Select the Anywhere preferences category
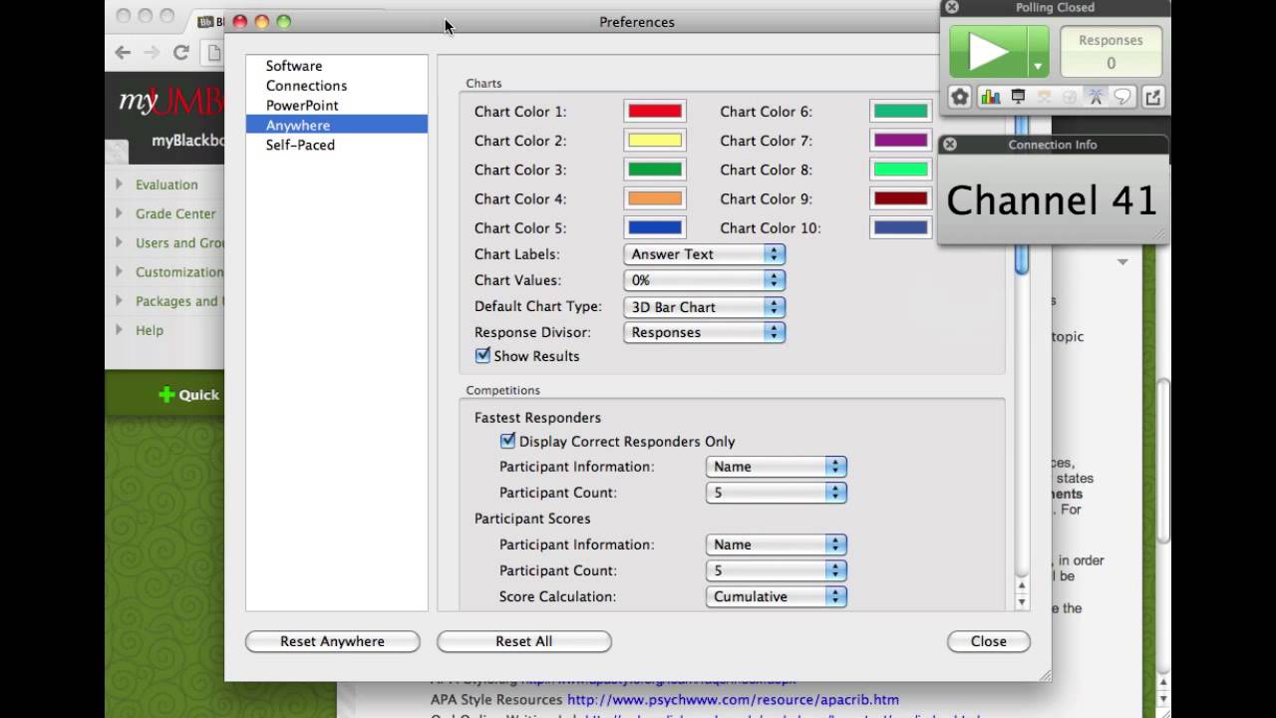Viewport: 1276px width, 718px height. tap(337, 125)
